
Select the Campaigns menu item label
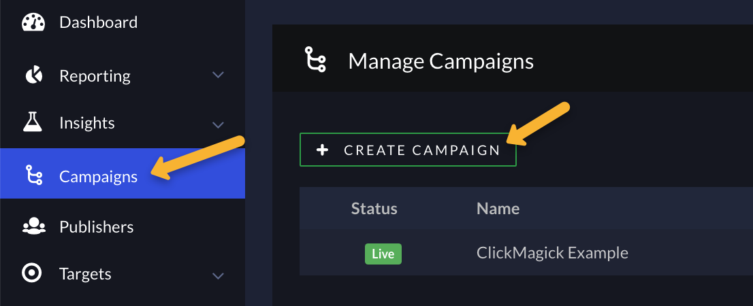(x=99, y=177)
